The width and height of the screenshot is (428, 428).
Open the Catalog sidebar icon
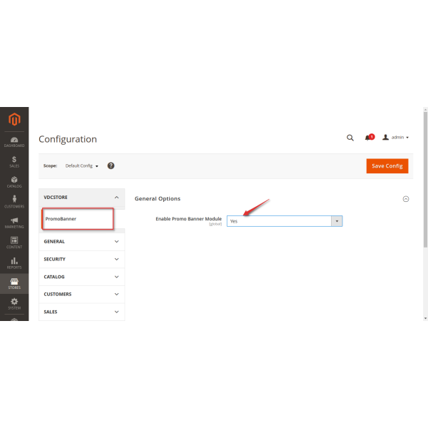14,182
